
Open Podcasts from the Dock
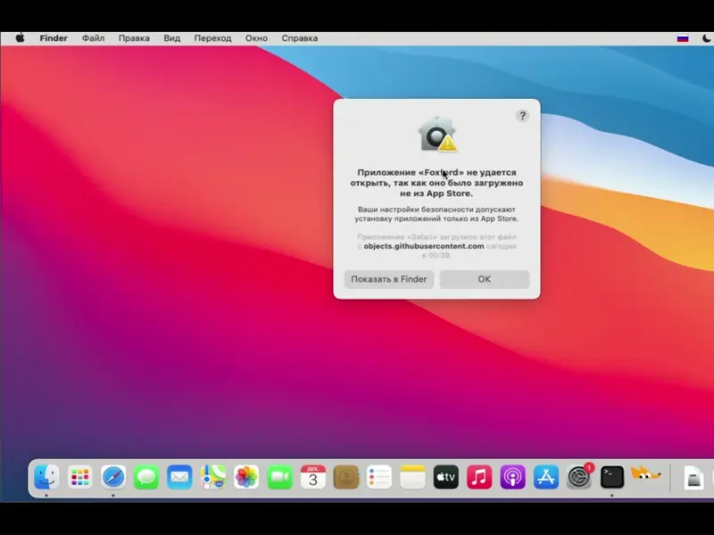point(512,477)
